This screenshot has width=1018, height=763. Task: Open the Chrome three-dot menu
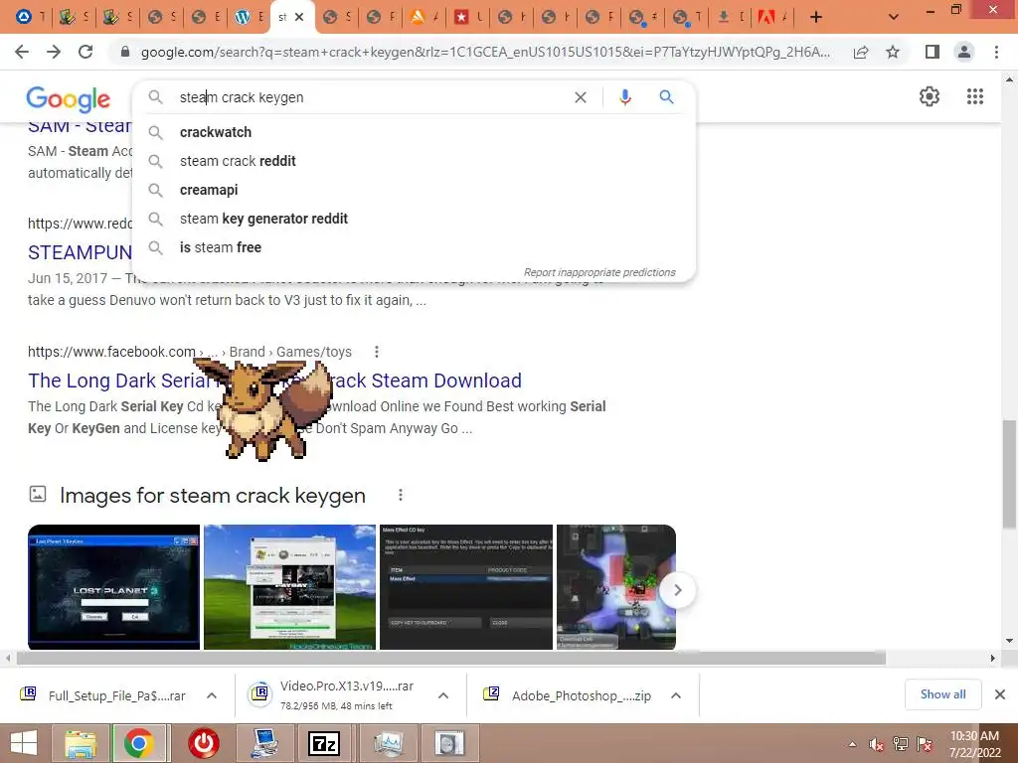tap(996, 52)
